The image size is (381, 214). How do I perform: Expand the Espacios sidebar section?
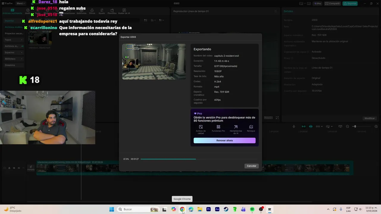[x=13, y=52]
